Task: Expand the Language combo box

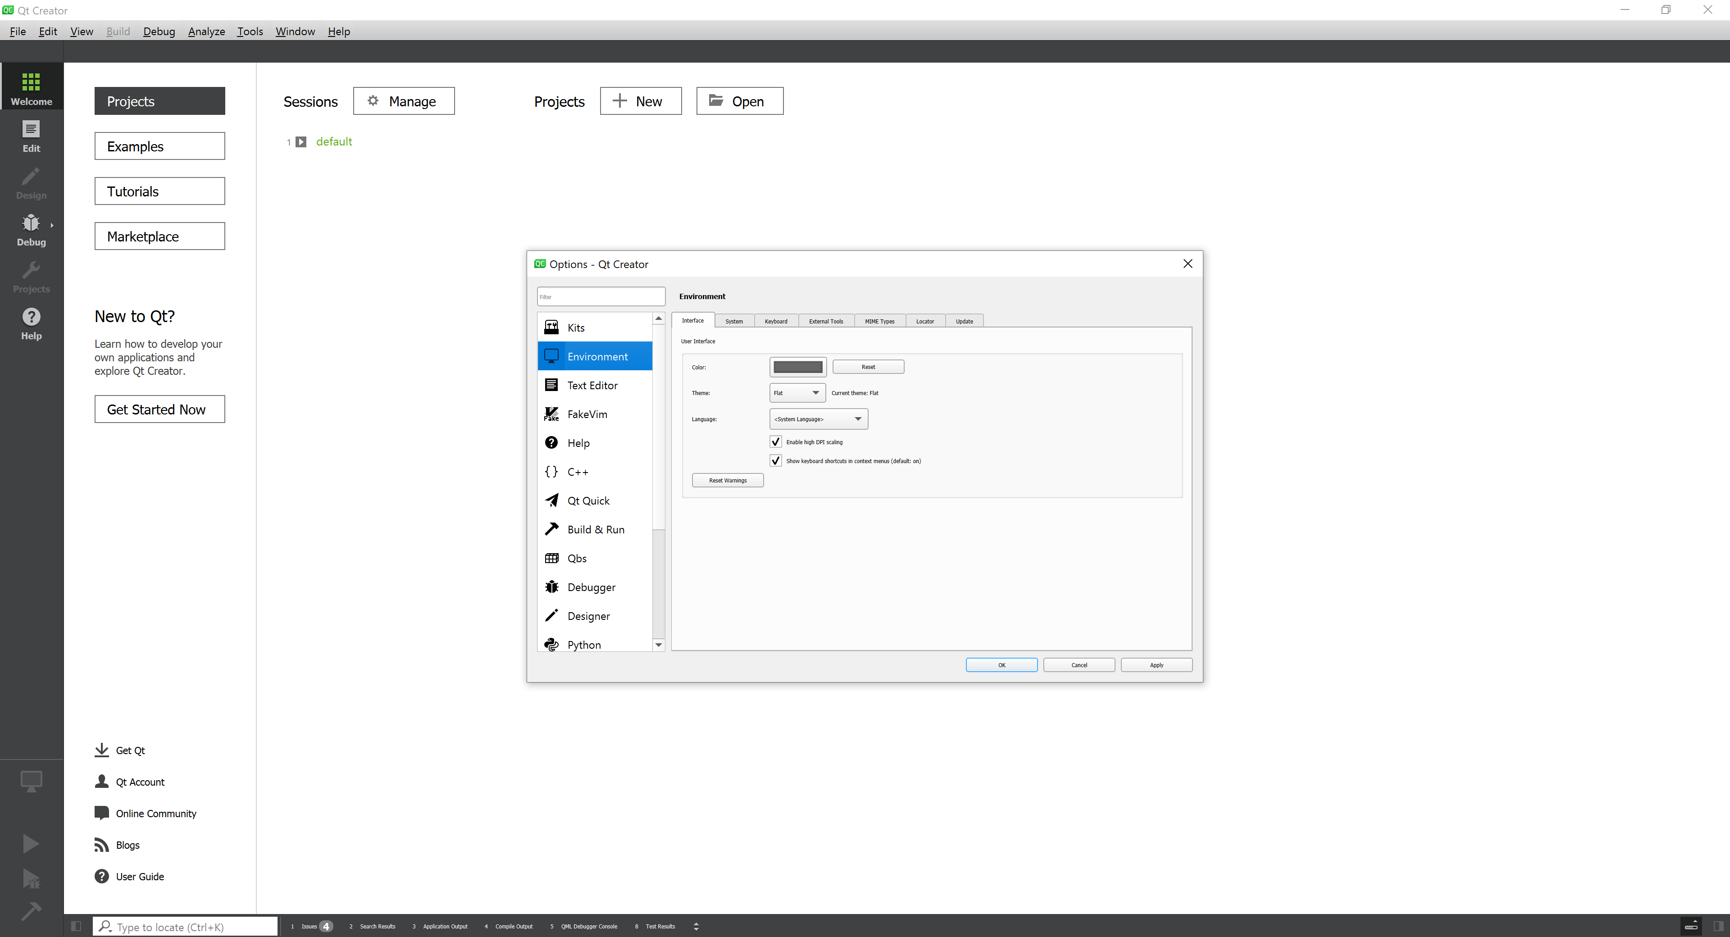Action: click(818, 419)
